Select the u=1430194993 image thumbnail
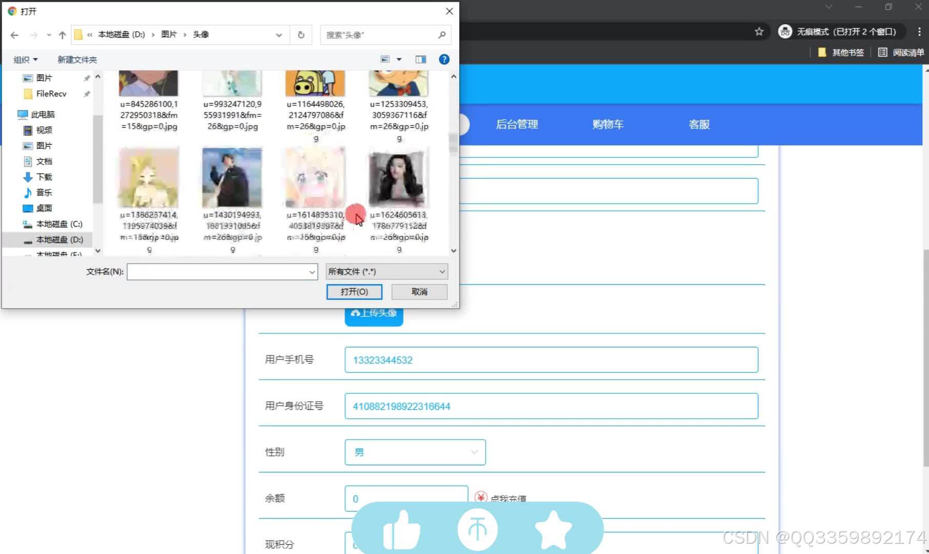This screenshot has width=929, height=554. (232, 177)
